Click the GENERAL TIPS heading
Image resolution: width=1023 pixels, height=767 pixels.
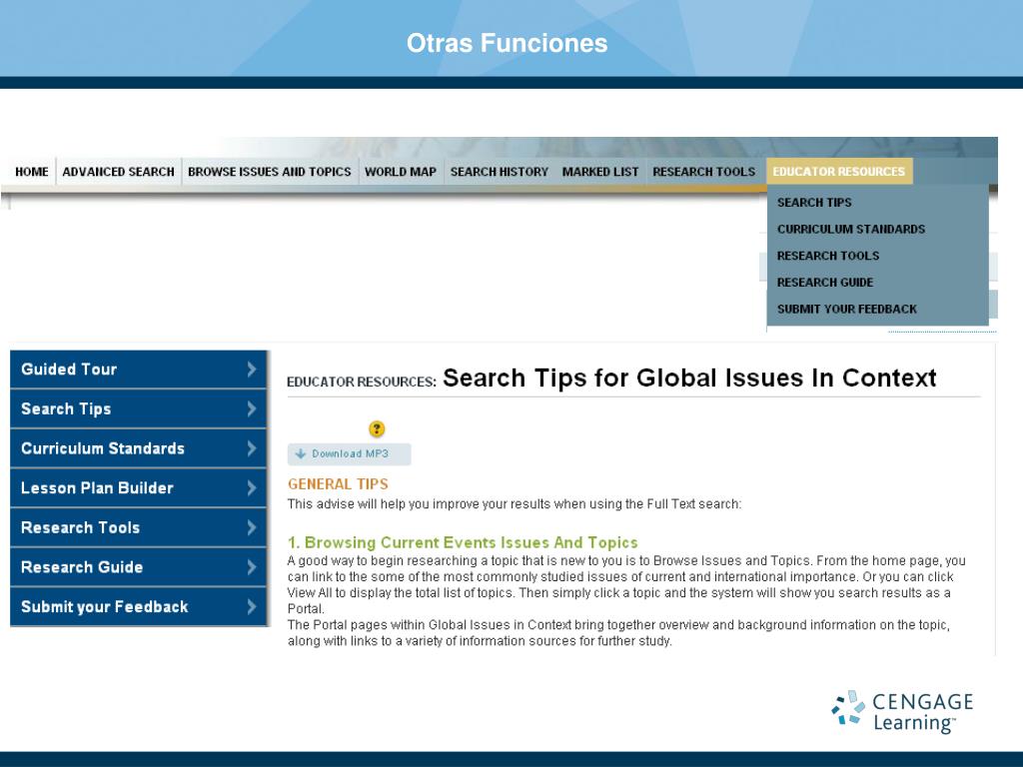pos(338,484)
